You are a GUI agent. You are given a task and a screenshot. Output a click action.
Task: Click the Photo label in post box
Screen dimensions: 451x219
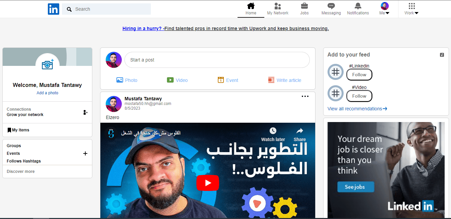131,80
